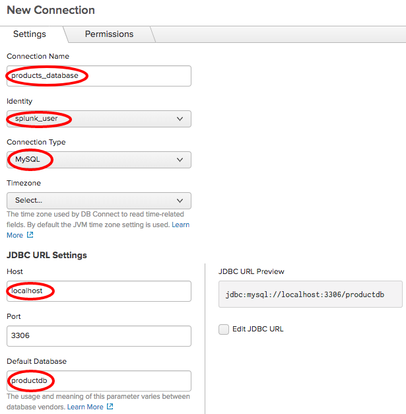Screen dimensions: 406x414
Task: Click the chevron arrow in the Connection Type dropdown
Action: click(x=180, y=160)
